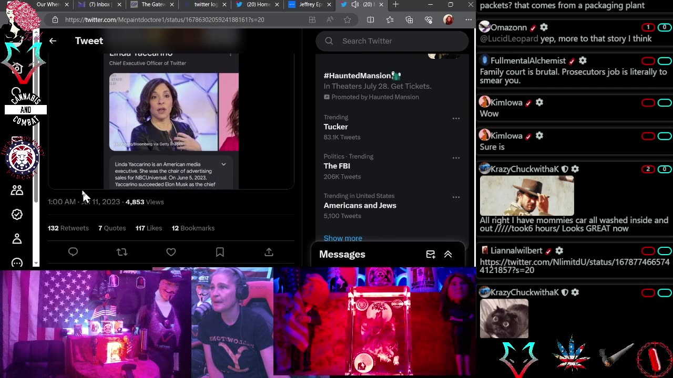Close the Jeffrey Ep tab
This screenshot has height=378, width=673.
pyautogui.click(x=329, y=5)
